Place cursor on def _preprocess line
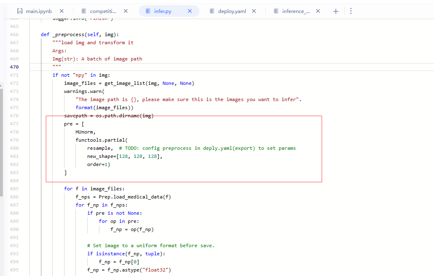 click(80, 34)
